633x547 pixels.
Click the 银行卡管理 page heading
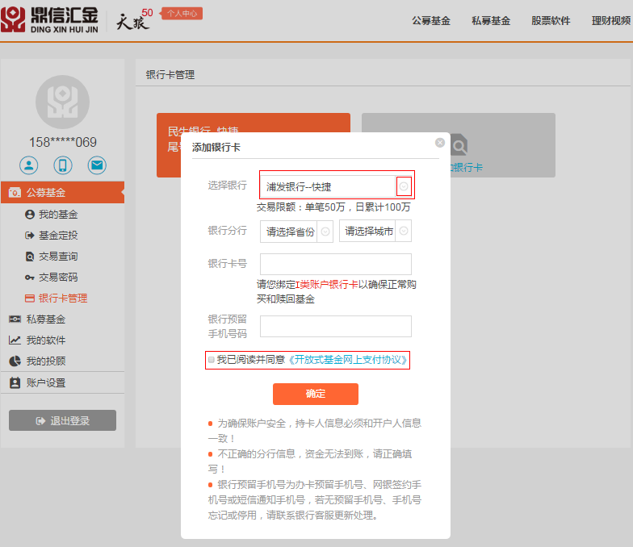coord(170,74)
